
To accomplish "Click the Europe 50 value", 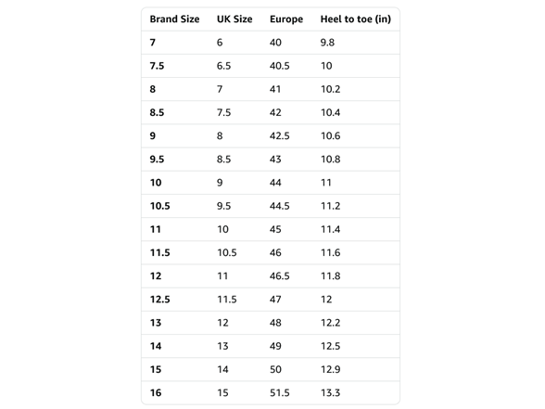I will click(x=275, y=369).
